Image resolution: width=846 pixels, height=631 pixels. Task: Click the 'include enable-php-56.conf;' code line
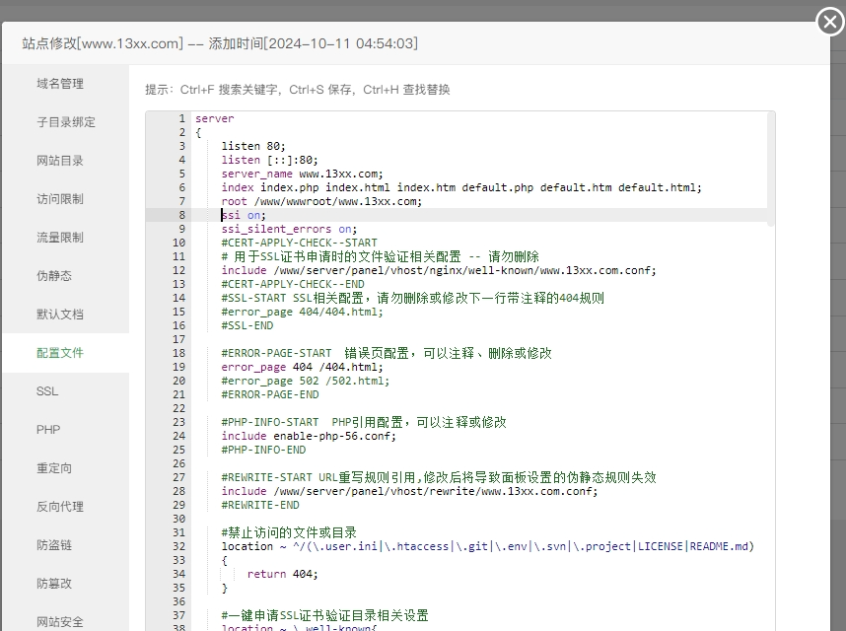pyautogui.click(x=309, y=436)
